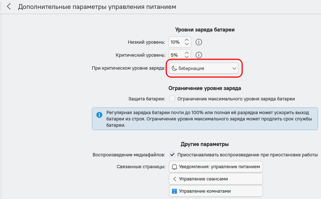Screen dimensions: 321x199
Task: Enable battery maximum charge limit checkbox
Action: [x=172, y=99]
